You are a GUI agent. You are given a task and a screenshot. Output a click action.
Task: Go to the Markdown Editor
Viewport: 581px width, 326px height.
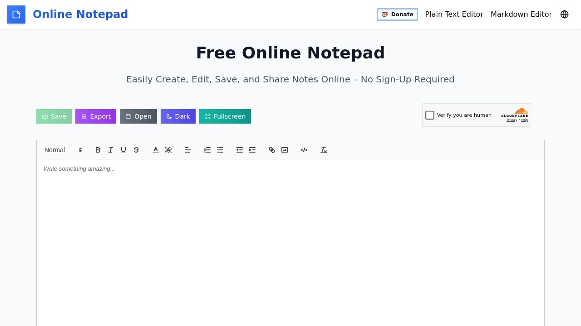[521, 14]
